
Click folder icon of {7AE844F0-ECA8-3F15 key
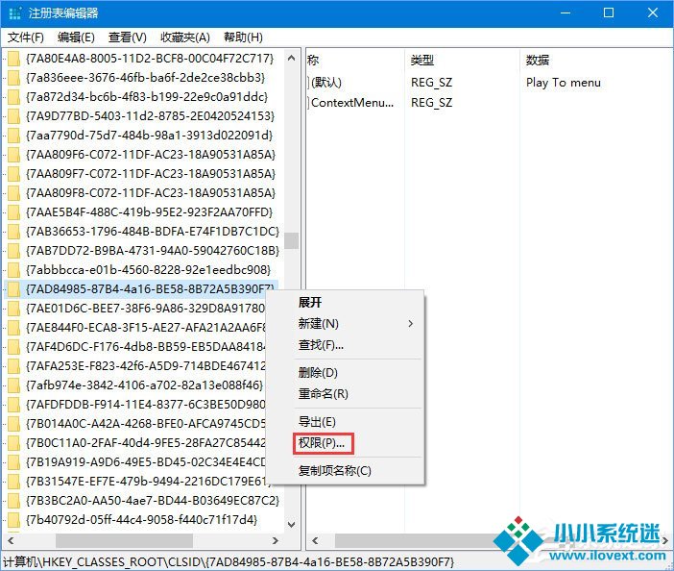click(13, 328)
